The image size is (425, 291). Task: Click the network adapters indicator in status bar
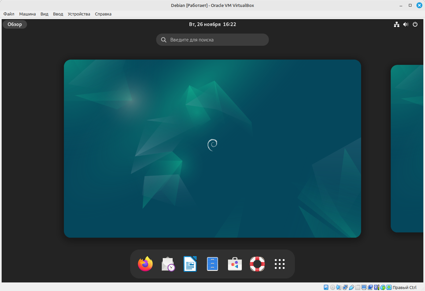345,287
